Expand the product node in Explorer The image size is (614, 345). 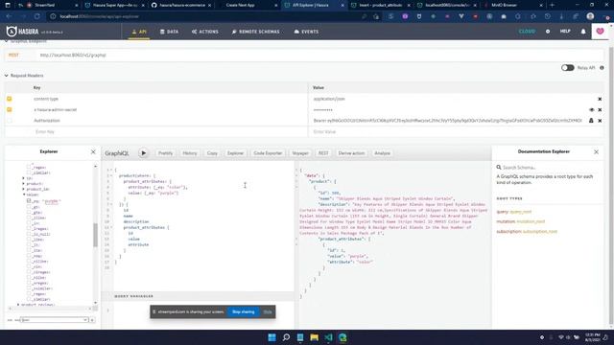[x=23, y=183]
